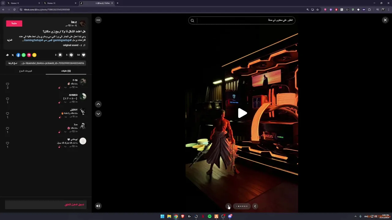Open the three-dots more options menu
Image resolution: width=392 pixels, height=220 pixels.
tap(98, 20)
